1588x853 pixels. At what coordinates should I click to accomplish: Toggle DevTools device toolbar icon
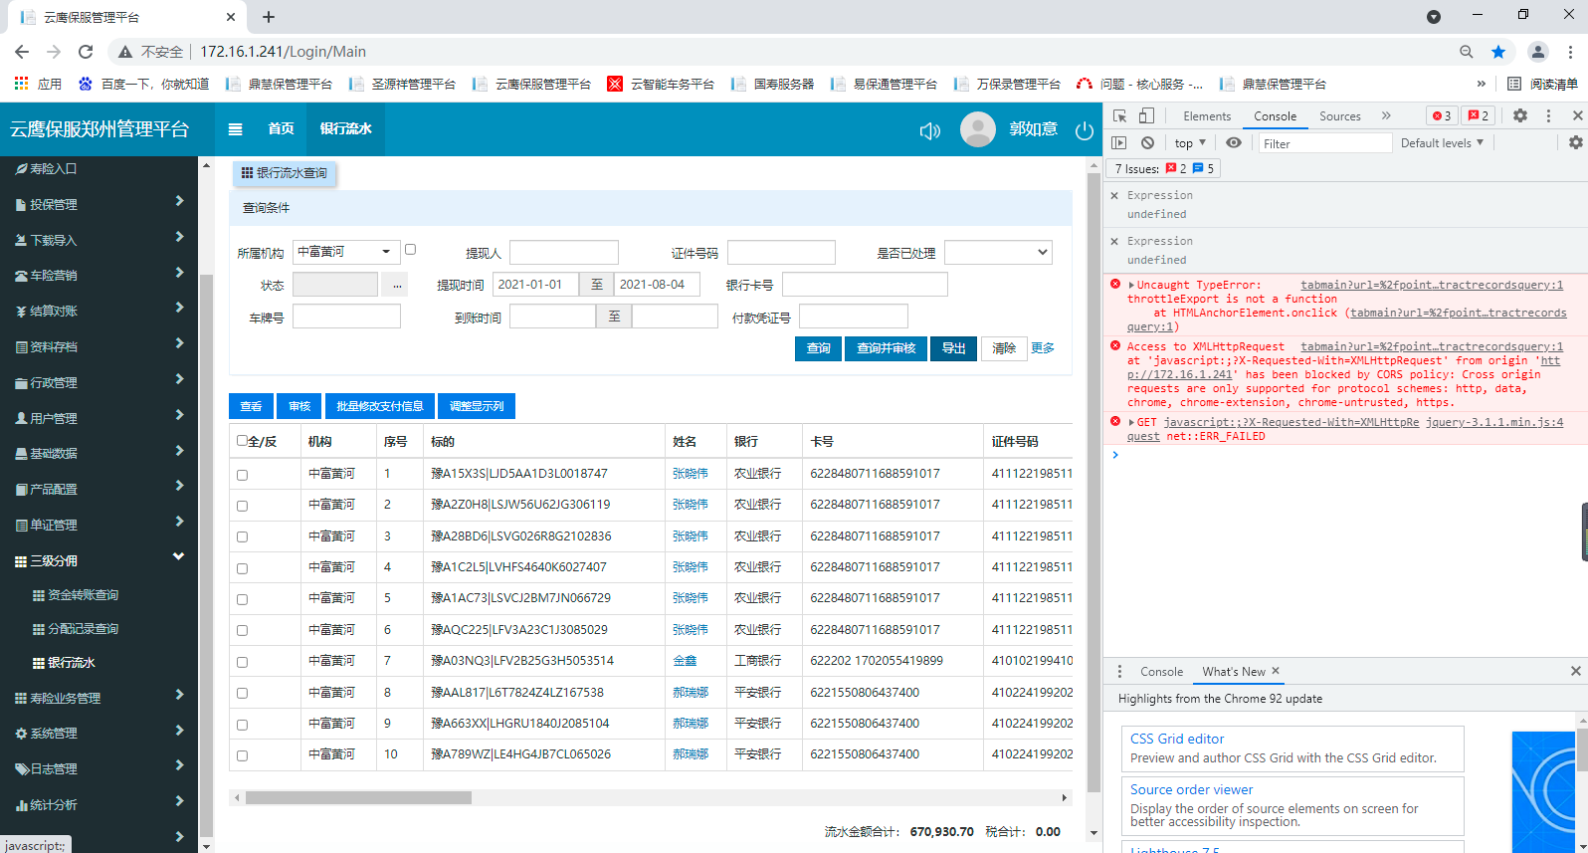pyautogui.click(x=1146, y=115)
